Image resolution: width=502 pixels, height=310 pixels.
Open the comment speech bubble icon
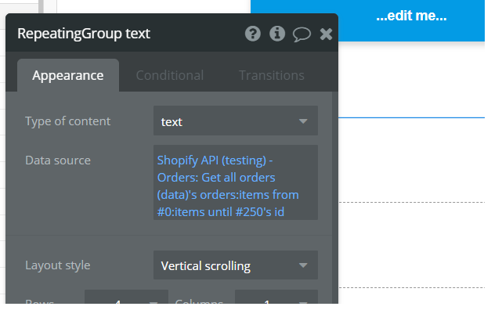302,34
